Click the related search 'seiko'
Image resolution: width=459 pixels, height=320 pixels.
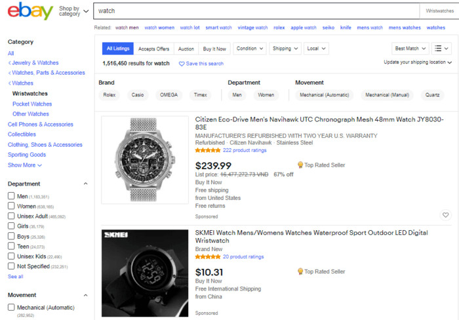[x=329, y=28]
